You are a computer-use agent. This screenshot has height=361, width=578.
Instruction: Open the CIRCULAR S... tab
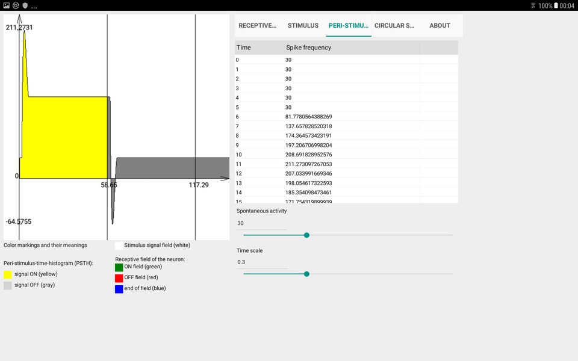394,25
